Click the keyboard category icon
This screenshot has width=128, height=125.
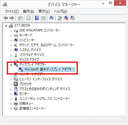16,35
